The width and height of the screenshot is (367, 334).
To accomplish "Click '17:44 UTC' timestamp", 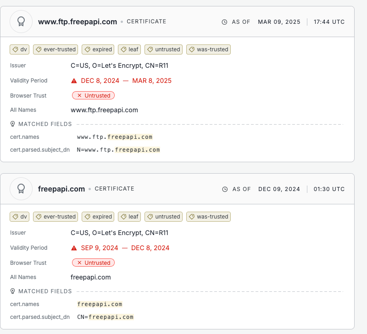I will (329, 22).
